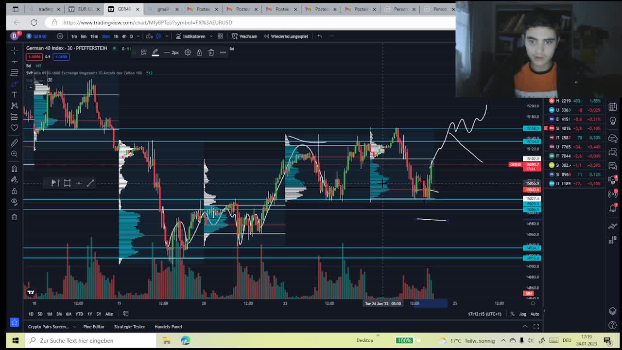Toggle hide all drawings icon

[x=14, y=202]
